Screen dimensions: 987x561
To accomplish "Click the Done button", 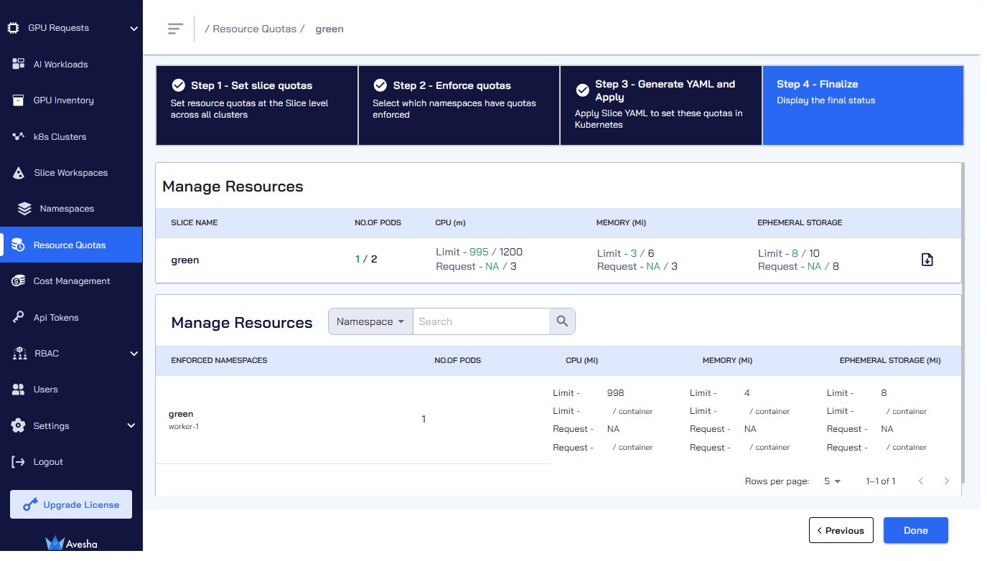I will (x=915, y=530).
